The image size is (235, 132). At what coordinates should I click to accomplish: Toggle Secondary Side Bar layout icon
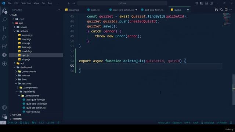click(x=211, y=3)
